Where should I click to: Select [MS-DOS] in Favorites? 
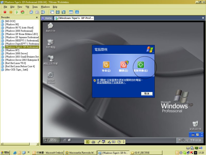(10, 21)
